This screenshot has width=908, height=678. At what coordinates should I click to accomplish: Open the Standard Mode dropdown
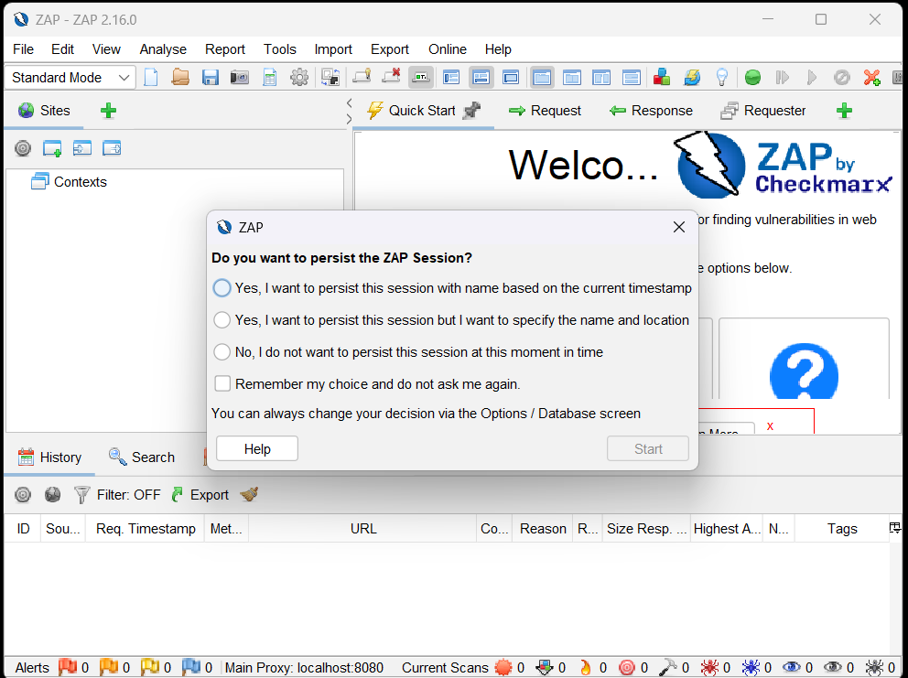pos(70,77)
